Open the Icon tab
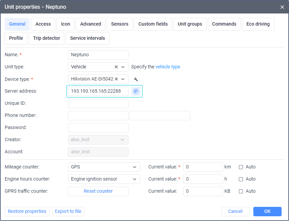 [x=65, y=24]
